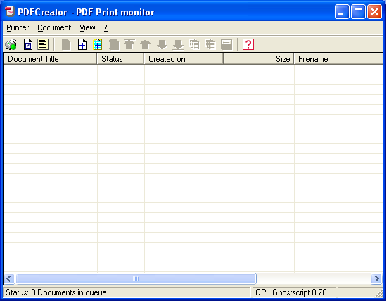Open the logfile with the yellow lined-page icon
Screen dimensions: 389x303
tap(43, 44)
